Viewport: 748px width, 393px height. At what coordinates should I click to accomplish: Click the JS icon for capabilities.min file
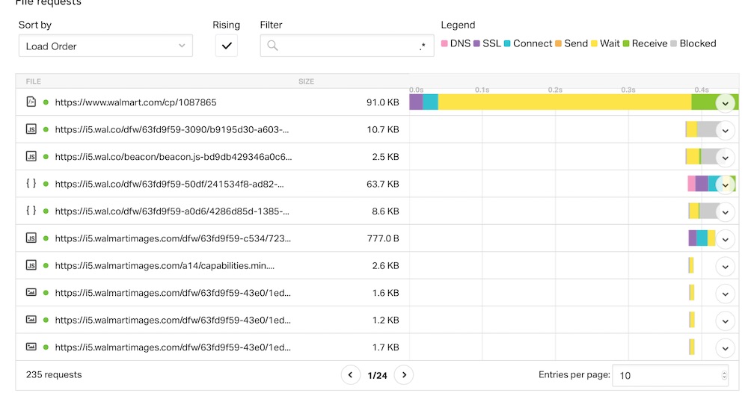(x=31, y=264)
